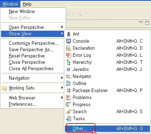The image size is (151, 134).
Task: Select New Window menu item
Action: (33, 12)
